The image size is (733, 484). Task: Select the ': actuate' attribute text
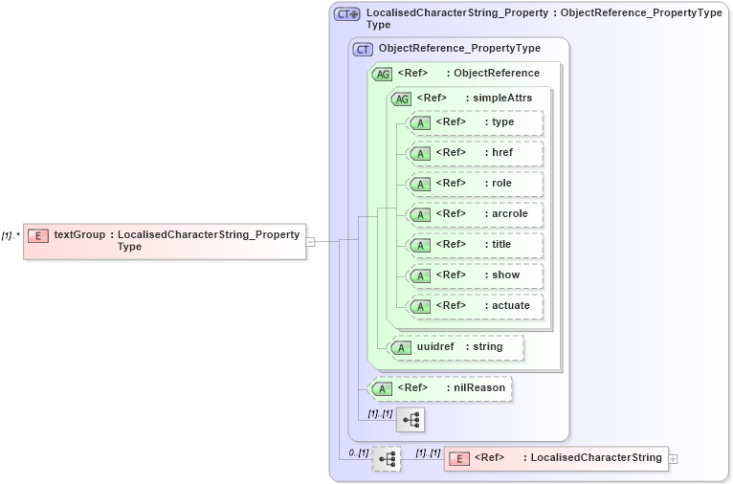(507, 305)
